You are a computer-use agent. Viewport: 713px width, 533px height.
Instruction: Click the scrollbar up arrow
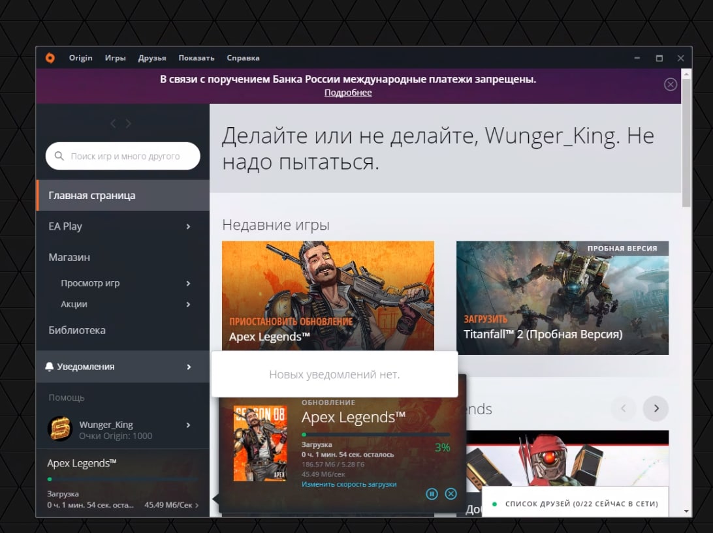(686, 73)
